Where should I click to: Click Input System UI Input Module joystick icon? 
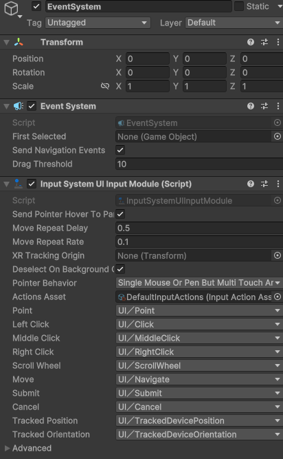(x=18, y=184)
